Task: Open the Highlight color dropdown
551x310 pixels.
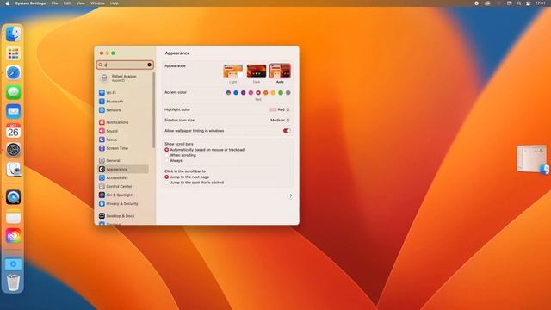Action: (x=280, y=109)
